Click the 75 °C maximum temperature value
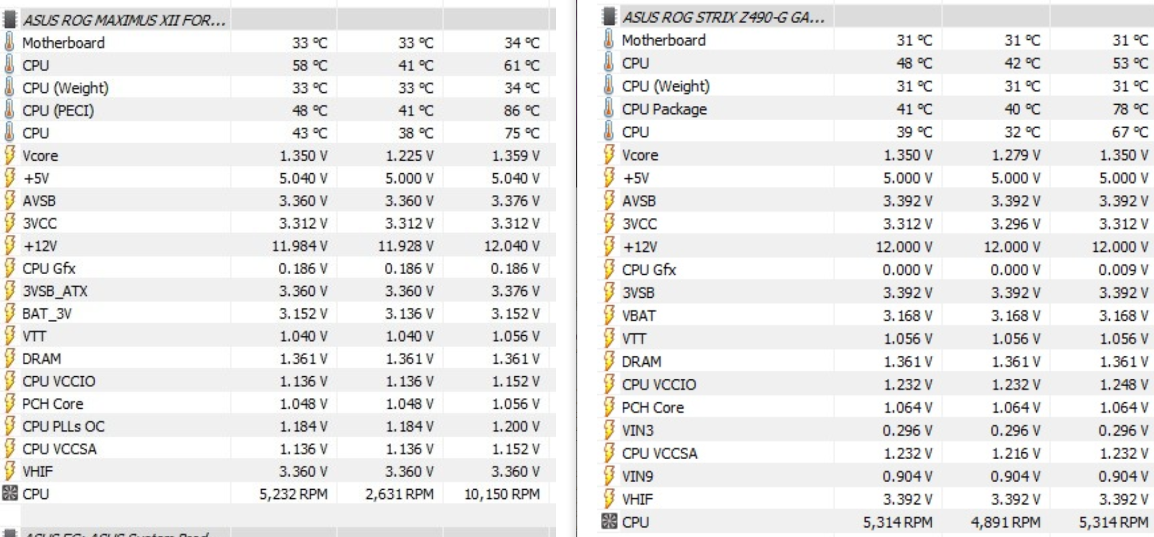The width and height of the screenshot is (1154, 537). tap(522, 133)
